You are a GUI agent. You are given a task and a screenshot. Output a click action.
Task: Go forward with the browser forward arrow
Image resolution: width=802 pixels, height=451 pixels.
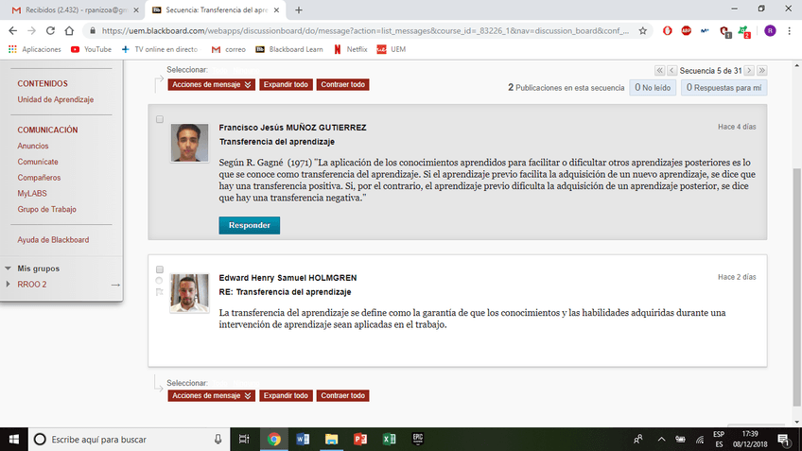click(x=32, y=30)
